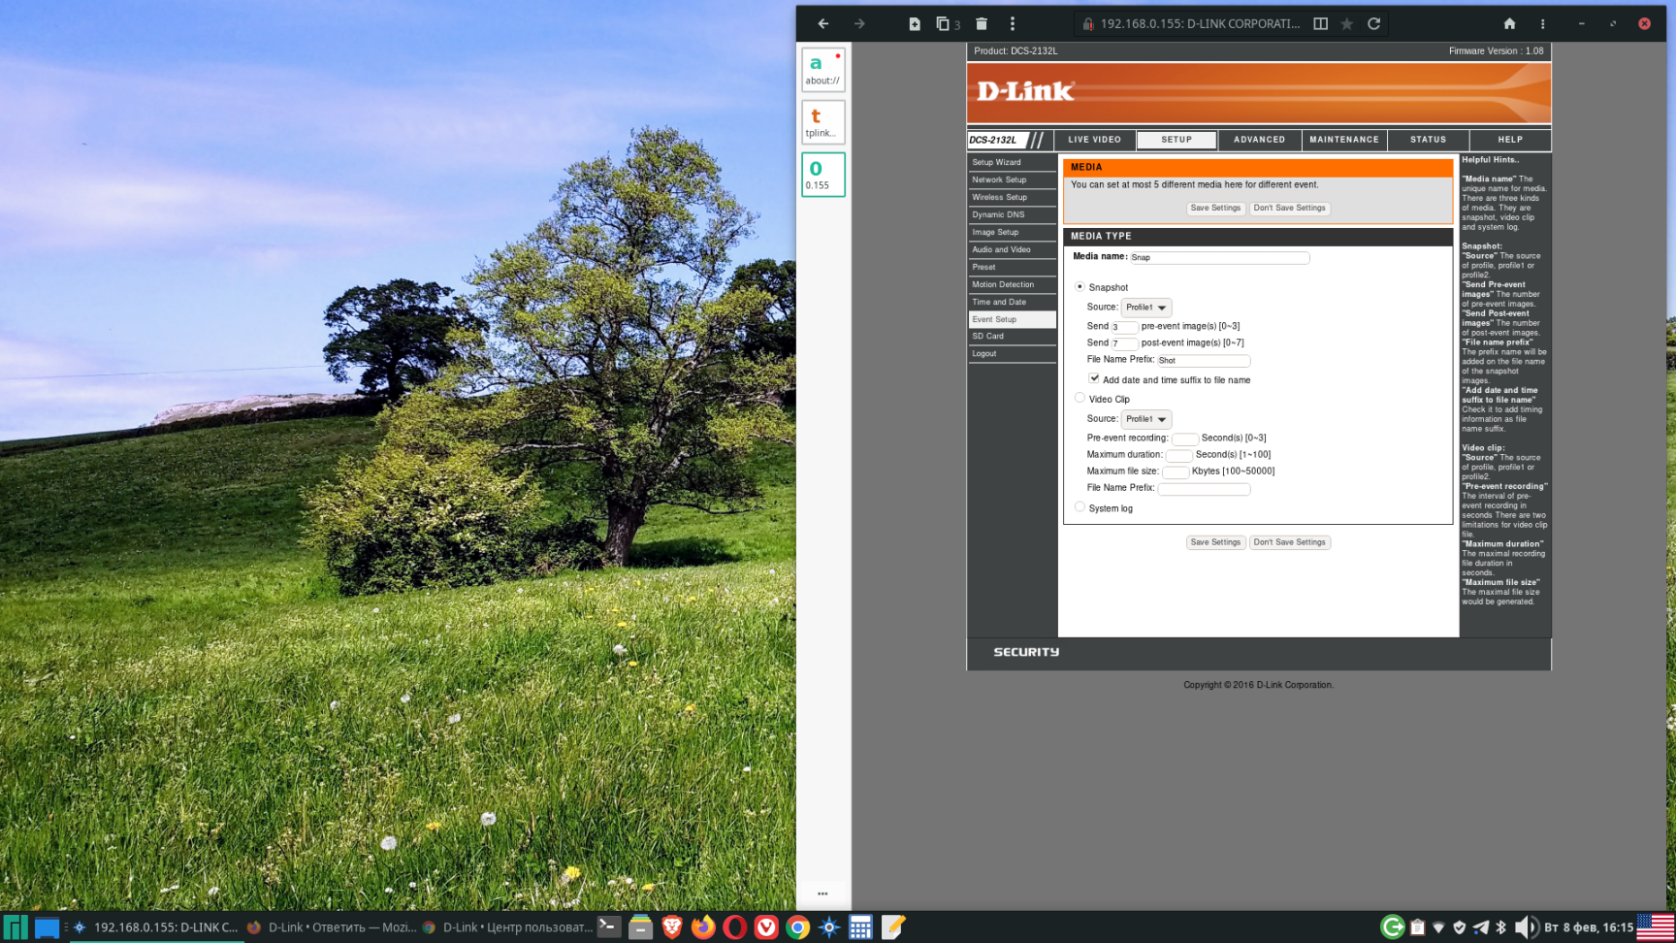Open a new tab with plus-page icon
This screenshot has height=943, width=1676.
(914, 24)
